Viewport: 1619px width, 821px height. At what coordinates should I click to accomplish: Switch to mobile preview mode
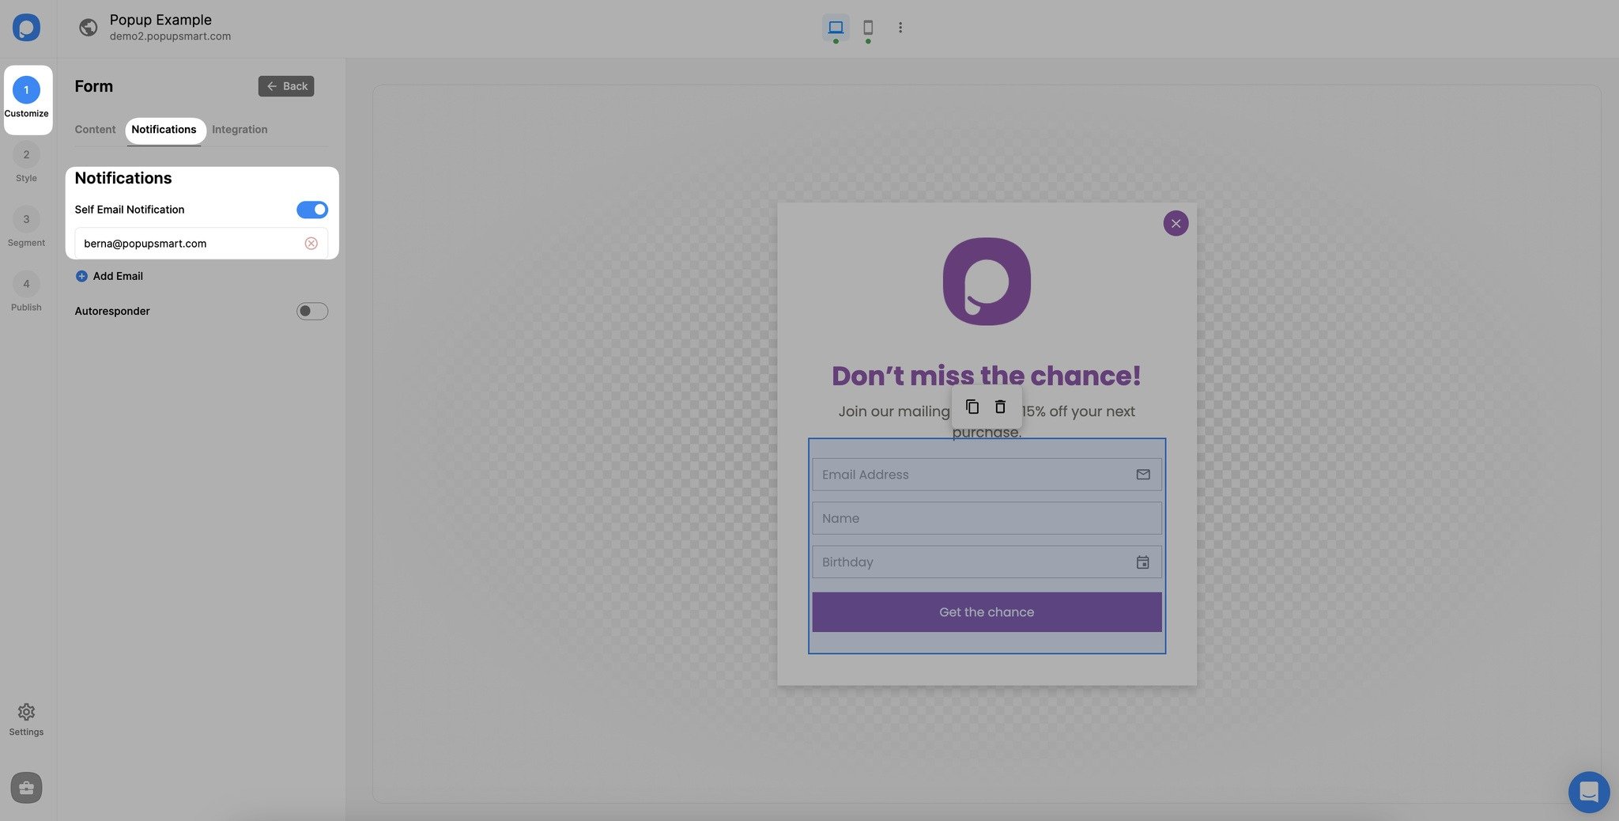(867, 27)
